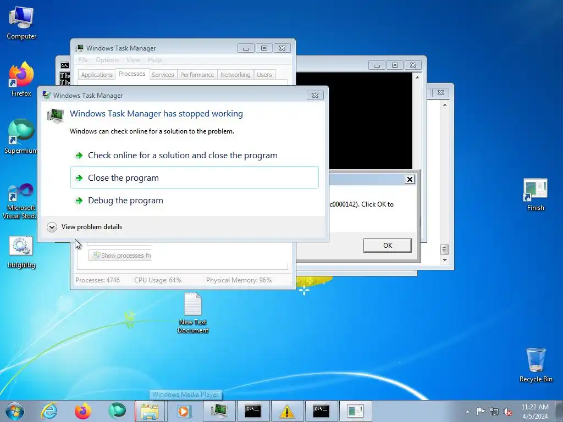563x422 pixels.
Task: Click Show processes from all users button
Action: pyautogui.click(x=120, y=256)
